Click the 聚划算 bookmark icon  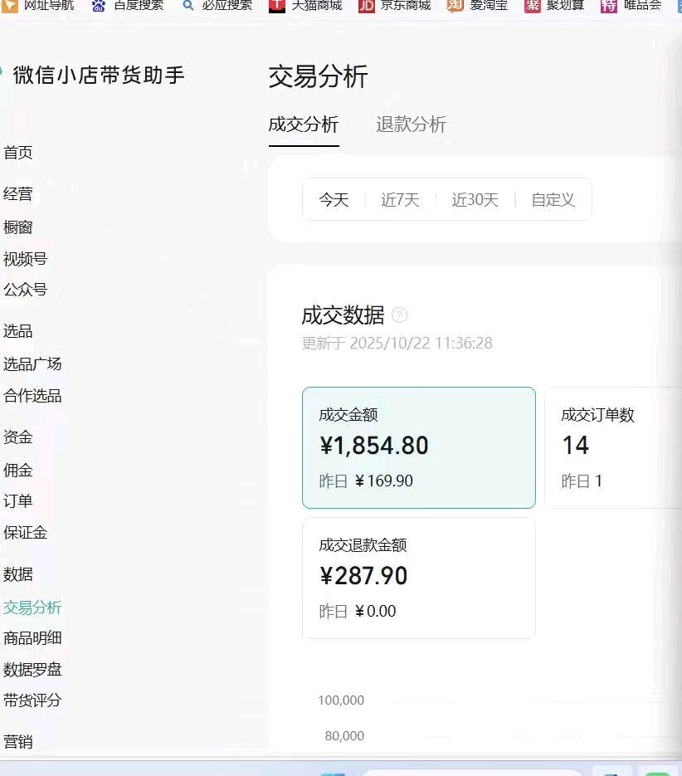533,6
